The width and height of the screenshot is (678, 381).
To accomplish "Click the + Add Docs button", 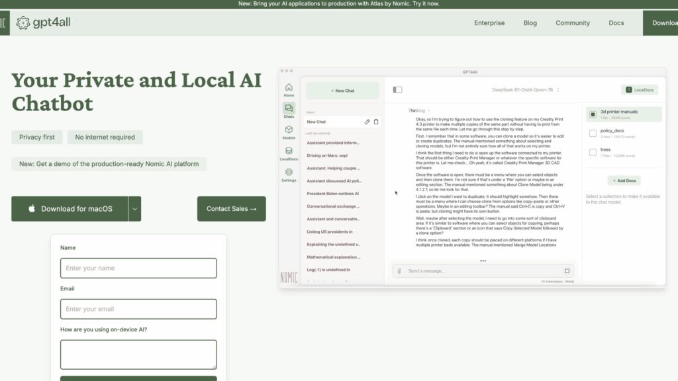I will 624,181.
